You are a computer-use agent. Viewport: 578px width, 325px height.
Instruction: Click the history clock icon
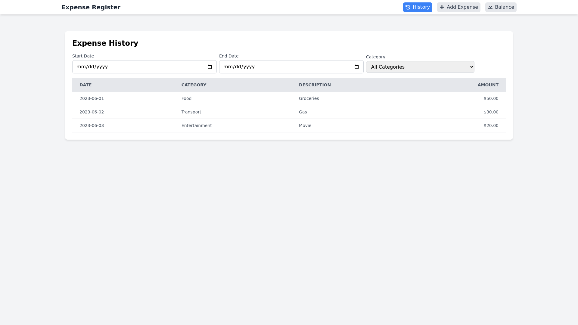tap(408, 7)
